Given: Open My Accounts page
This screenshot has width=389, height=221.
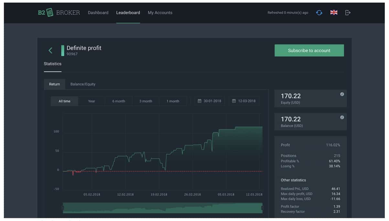Looking at the screenshot, I should [160, 13].
